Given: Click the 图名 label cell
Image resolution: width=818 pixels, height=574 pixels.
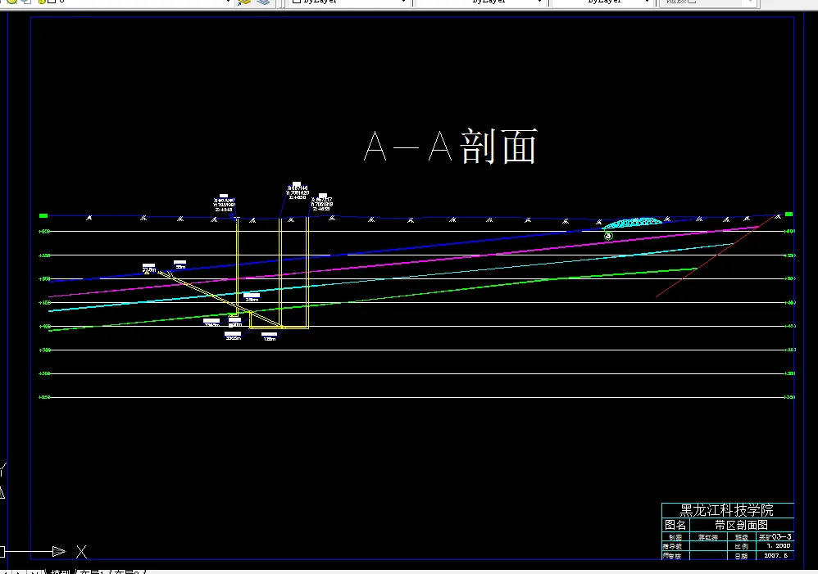Looking at the screenshot, I should coord(675,525).
